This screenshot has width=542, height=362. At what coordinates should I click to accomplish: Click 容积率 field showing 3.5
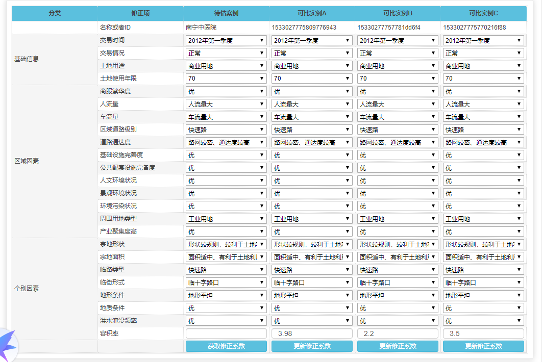483,333
